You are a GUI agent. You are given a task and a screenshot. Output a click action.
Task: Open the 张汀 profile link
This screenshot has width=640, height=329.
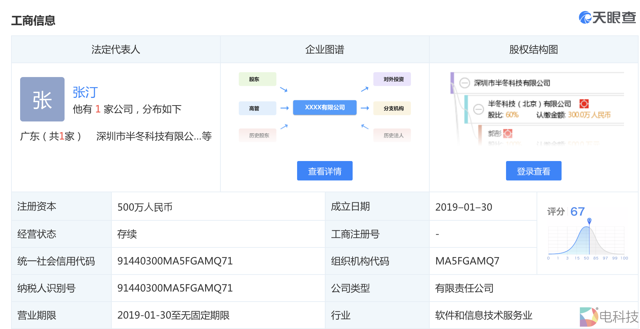point(85,92)
